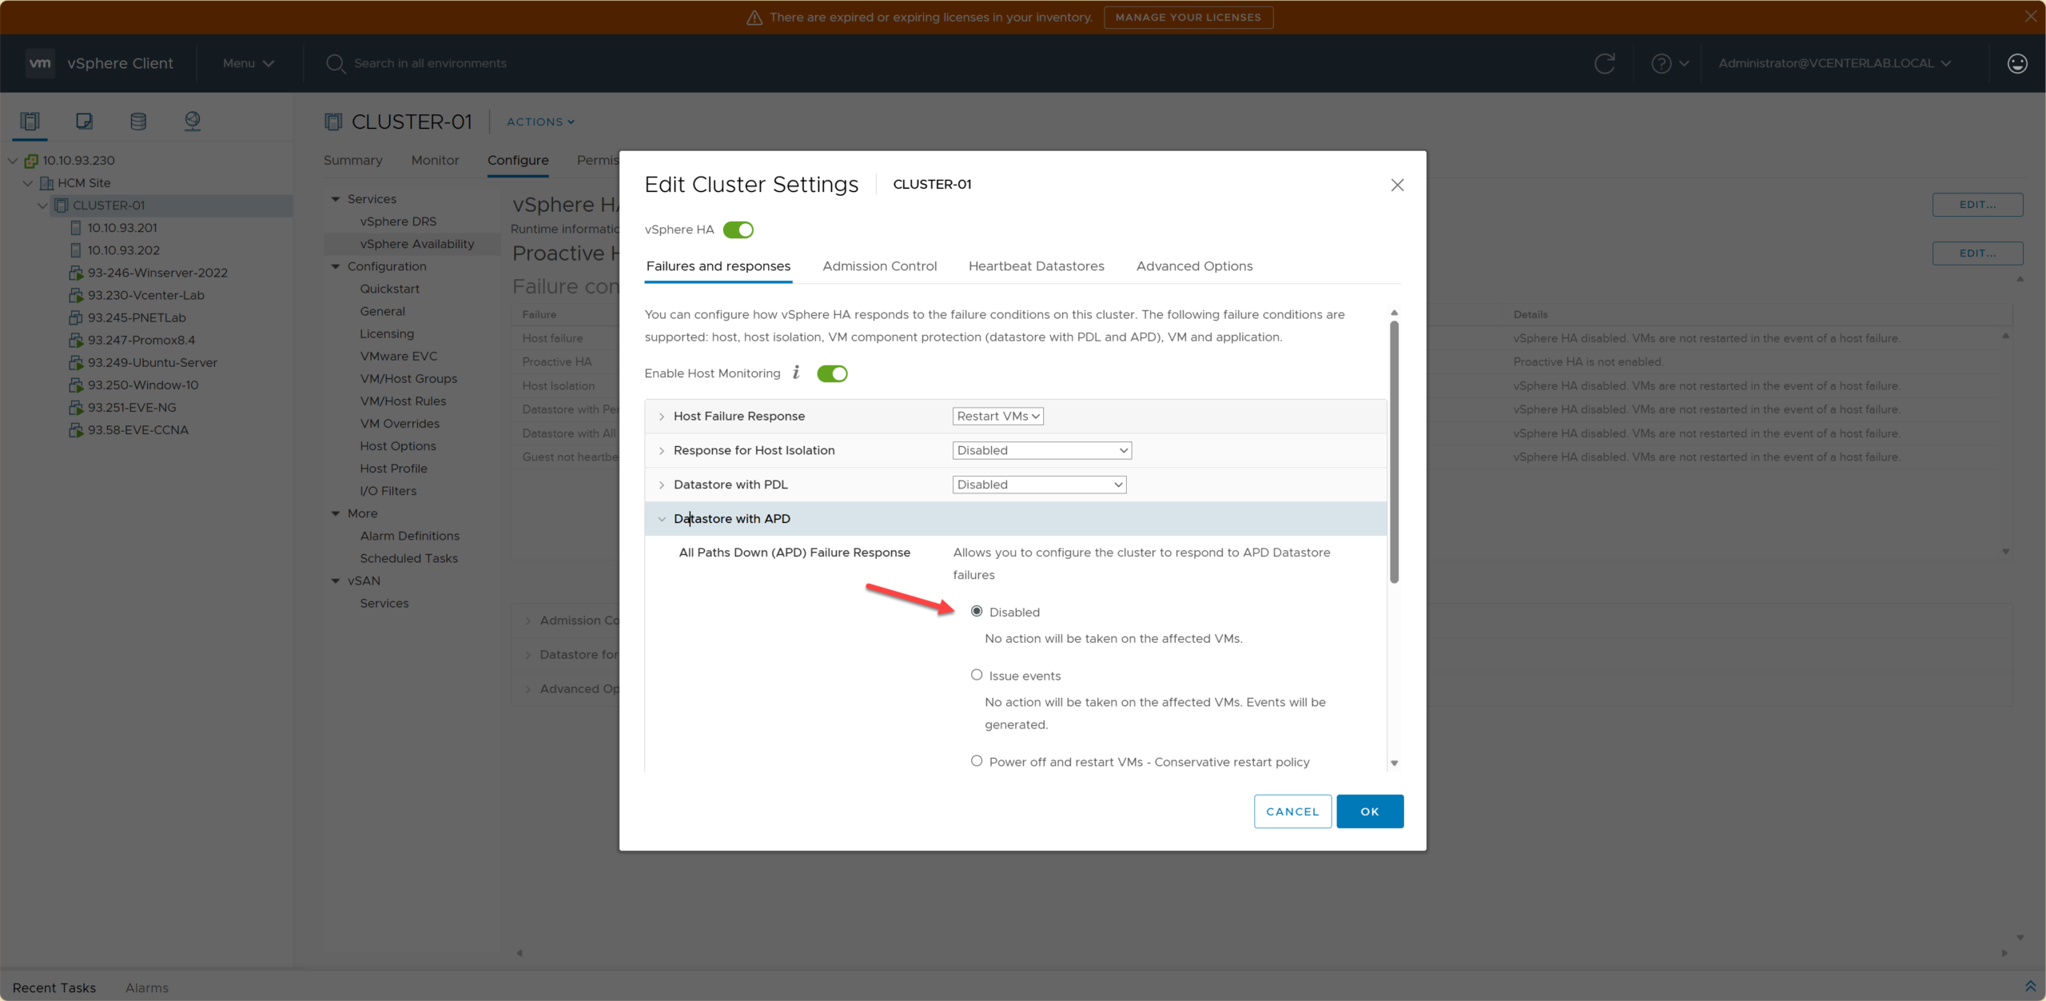
Task: Open the Networking inventory view icon
Action: point(193,122)
